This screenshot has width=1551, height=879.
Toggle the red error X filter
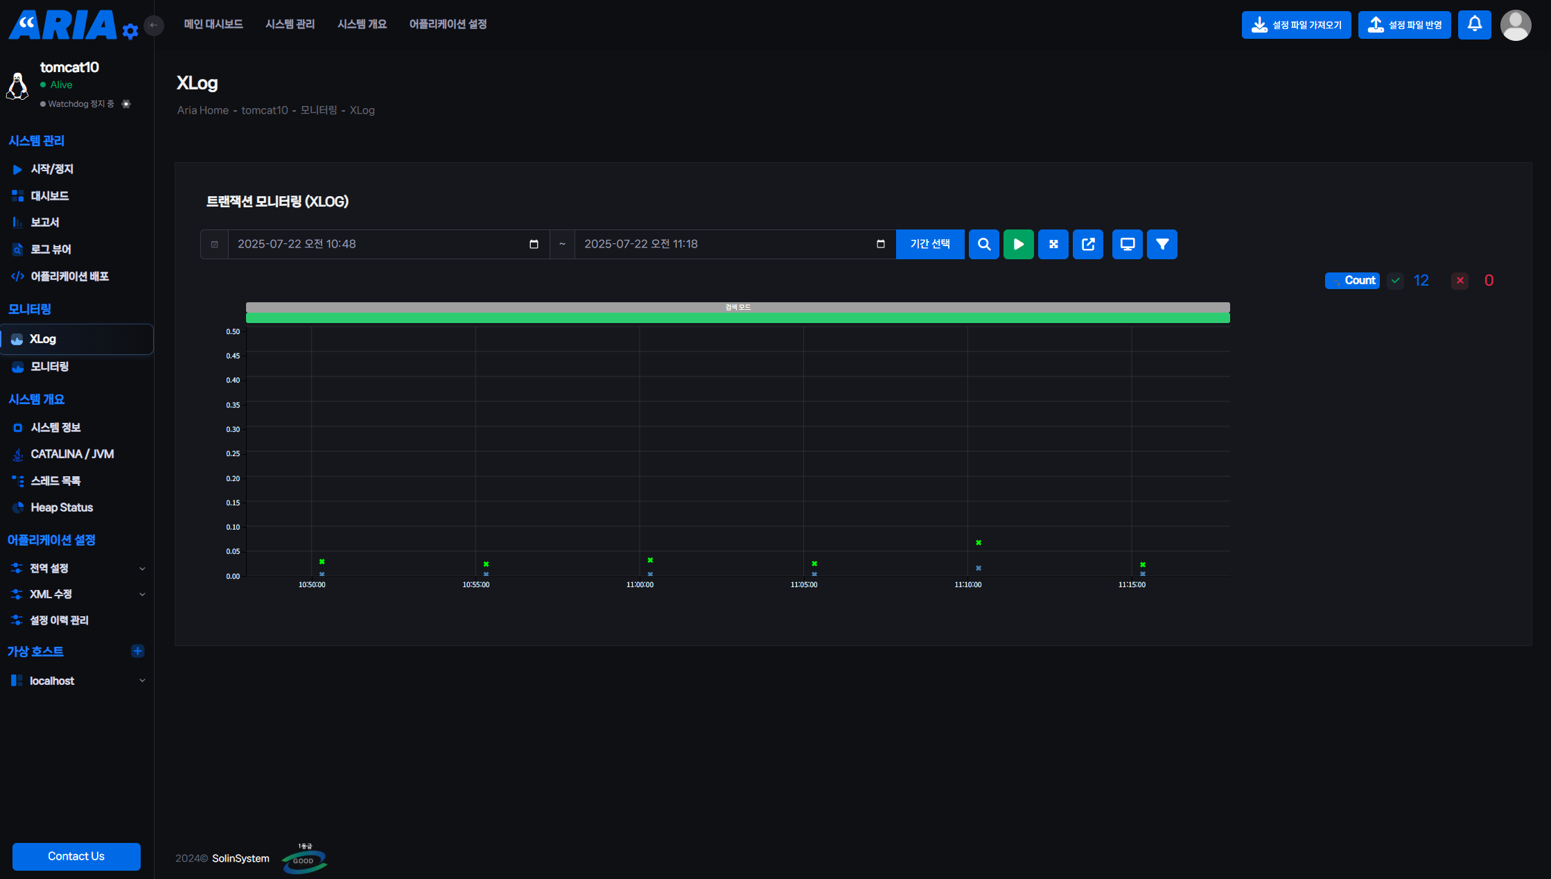pyautogui.click(x=1460, y=281)
